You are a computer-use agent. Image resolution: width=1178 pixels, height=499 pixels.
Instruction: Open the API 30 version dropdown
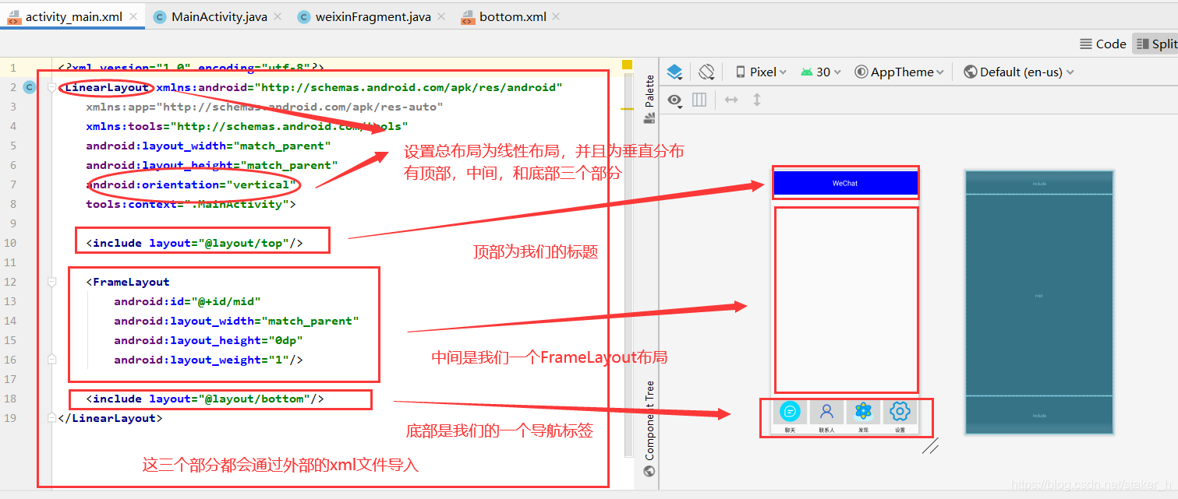pyautogui.click(x=821, y=72)
